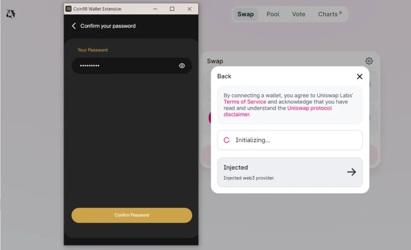The width and height of the screenshot is (411, 250).
Task: Click the Coin98 Wallet Extension logo icon
Action: pyautogui.click(x=68, y=9)
